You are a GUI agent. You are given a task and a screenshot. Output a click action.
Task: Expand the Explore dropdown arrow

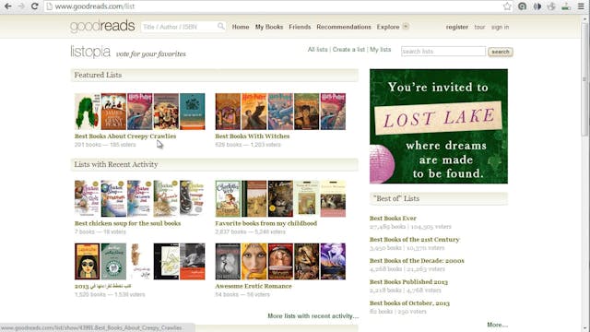click(406, 27)
